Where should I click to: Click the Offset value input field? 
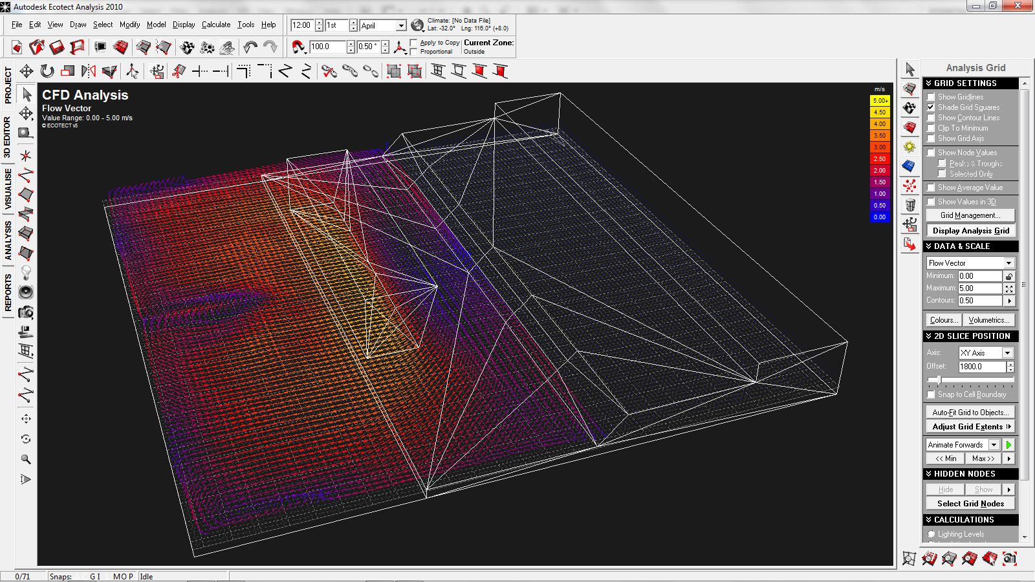coord(982,367)
